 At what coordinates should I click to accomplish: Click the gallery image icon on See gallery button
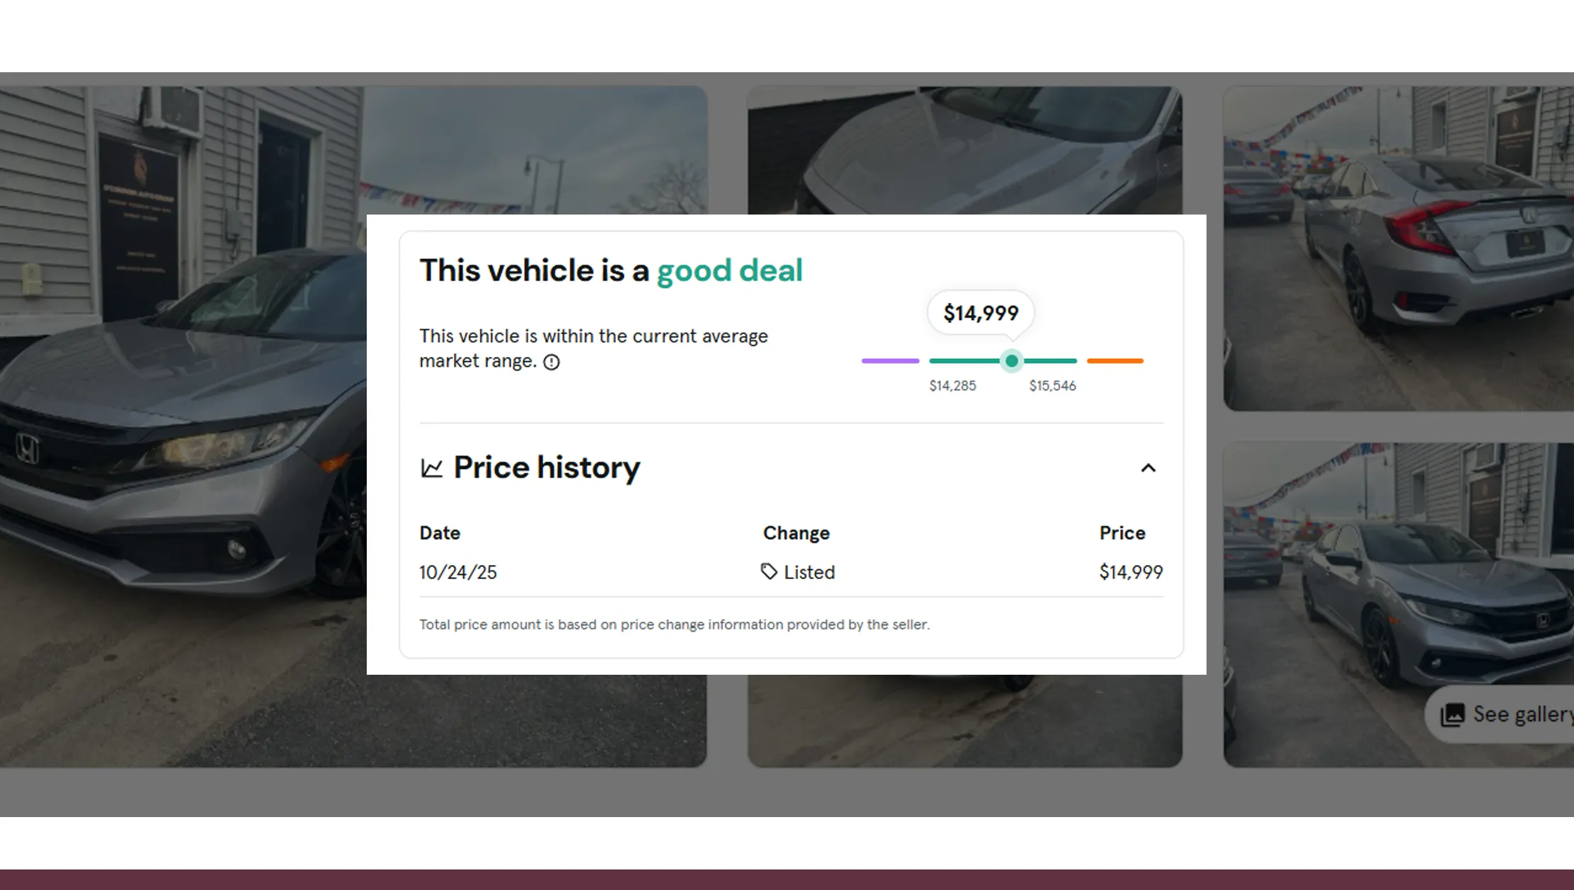[1453, 714]
